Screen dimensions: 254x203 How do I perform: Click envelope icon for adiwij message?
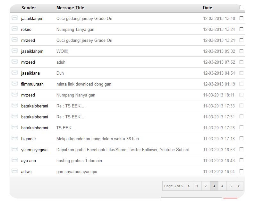tap(15, 171)
